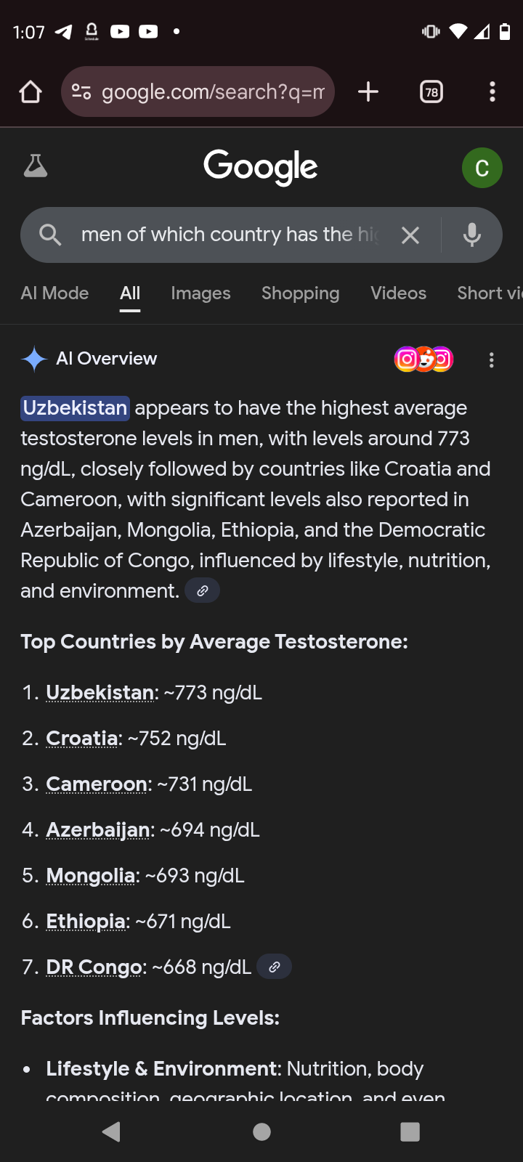View AI Overview source site icons
Screen dimensions: 523x1162
pyautogui.click(x=423, y=359)
